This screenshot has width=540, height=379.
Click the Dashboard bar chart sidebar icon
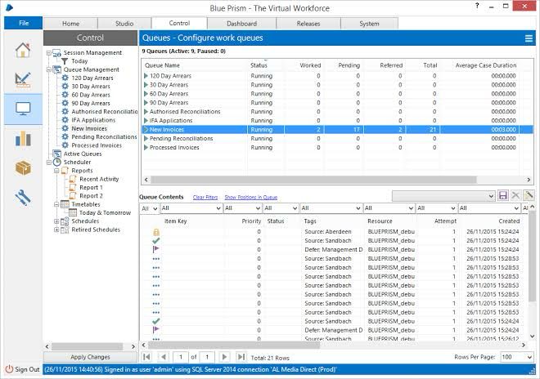[22, 137]
